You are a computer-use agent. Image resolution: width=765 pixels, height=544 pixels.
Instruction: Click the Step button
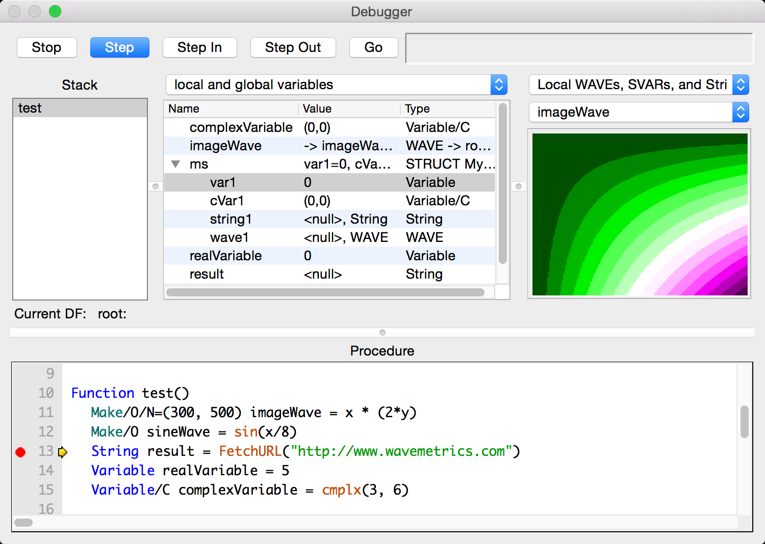coord(120,47)
